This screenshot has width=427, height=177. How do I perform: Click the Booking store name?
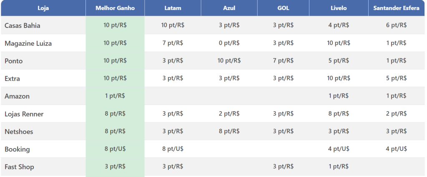[17, 149]
